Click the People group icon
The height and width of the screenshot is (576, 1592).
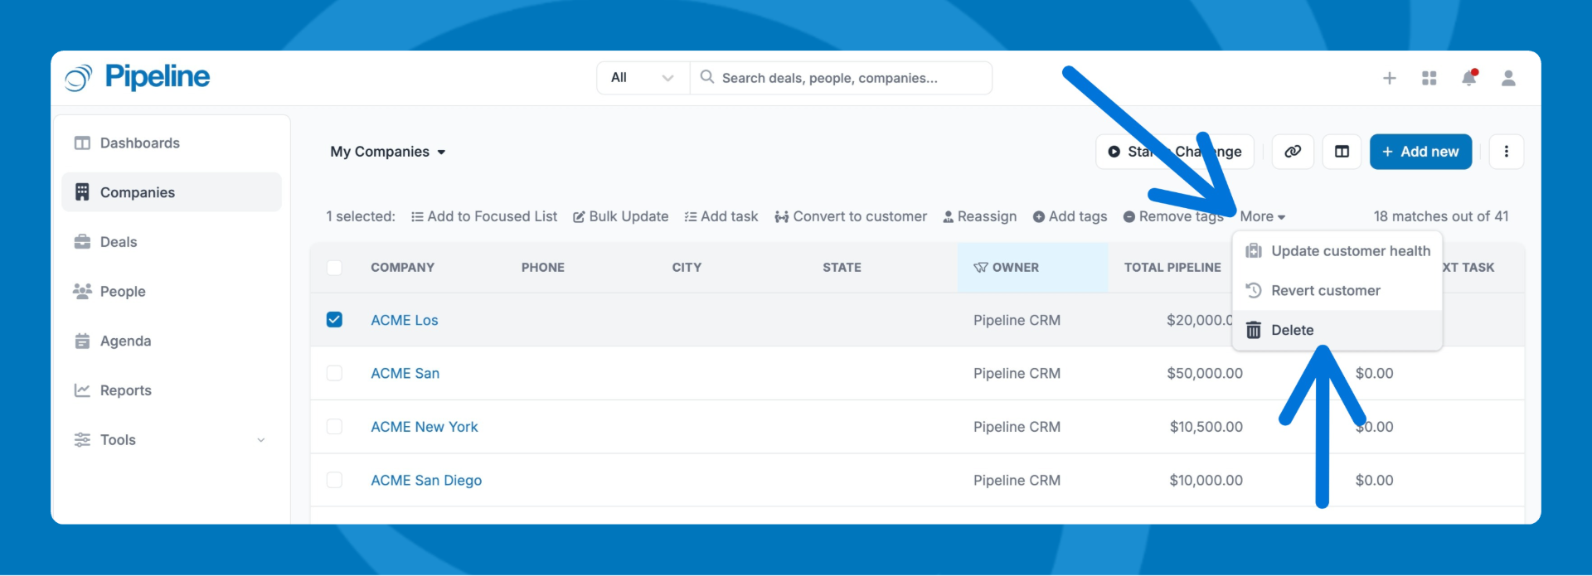coord(82,291)
